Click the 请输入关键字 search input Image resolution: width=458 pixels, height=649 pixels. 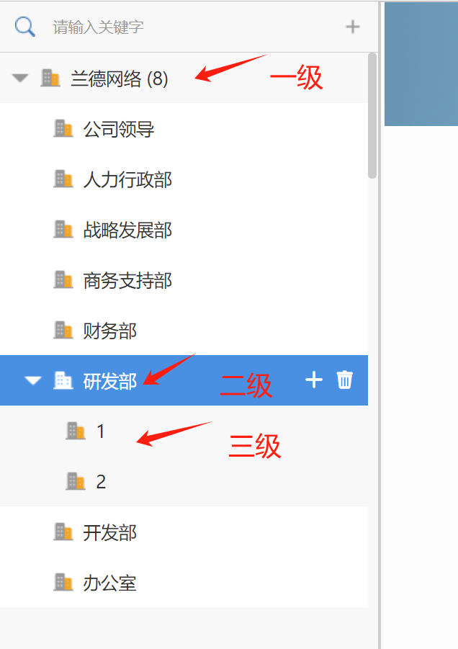click(194, 27)
